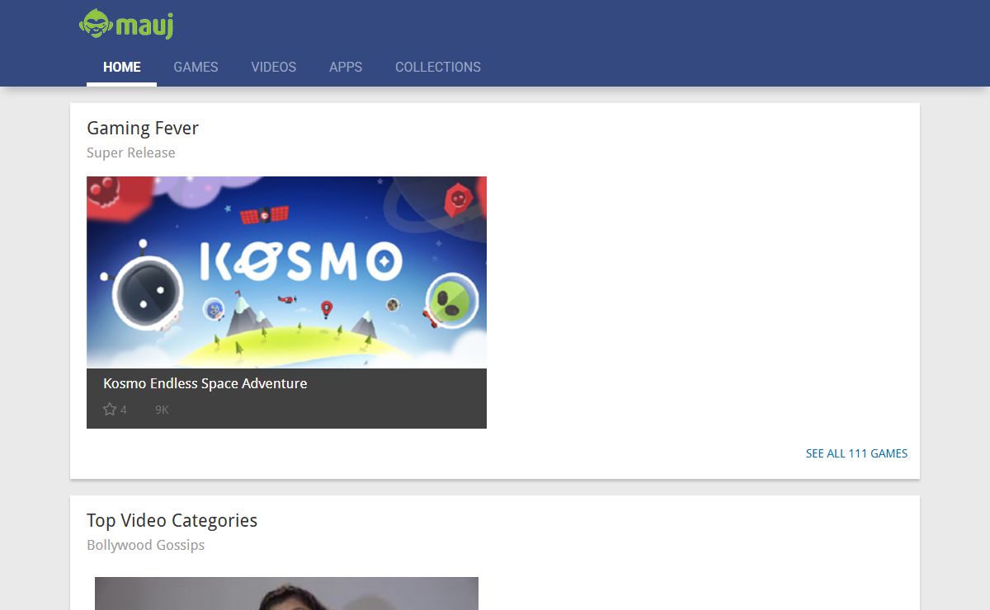Click the SEE ALL 111 GAMES link
990x610 pixels.
856,453
